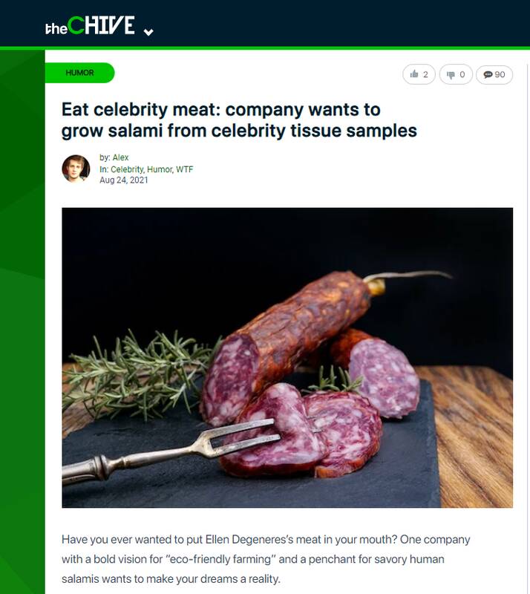Click the author's avatar photo

76,169
